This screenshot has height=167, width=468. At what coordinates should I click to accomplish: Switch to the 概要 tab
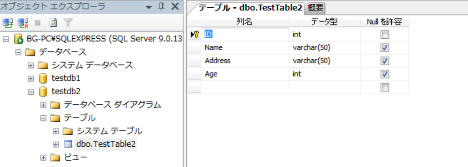tap(315, 8)
